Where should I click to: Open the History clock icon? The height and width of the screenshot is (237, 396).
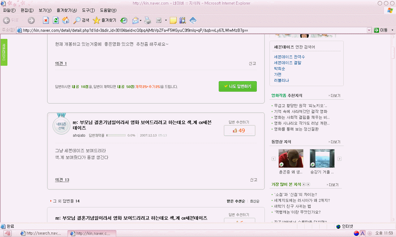[124, 20]
